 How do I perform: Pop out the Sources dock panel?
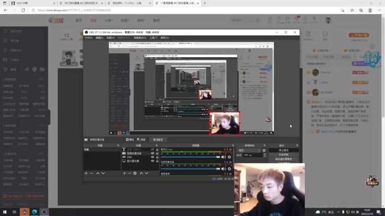click(157, 145)
